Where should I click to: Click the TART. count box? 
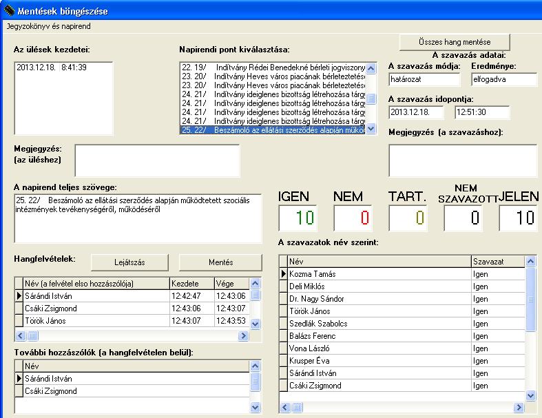(408, 218)
